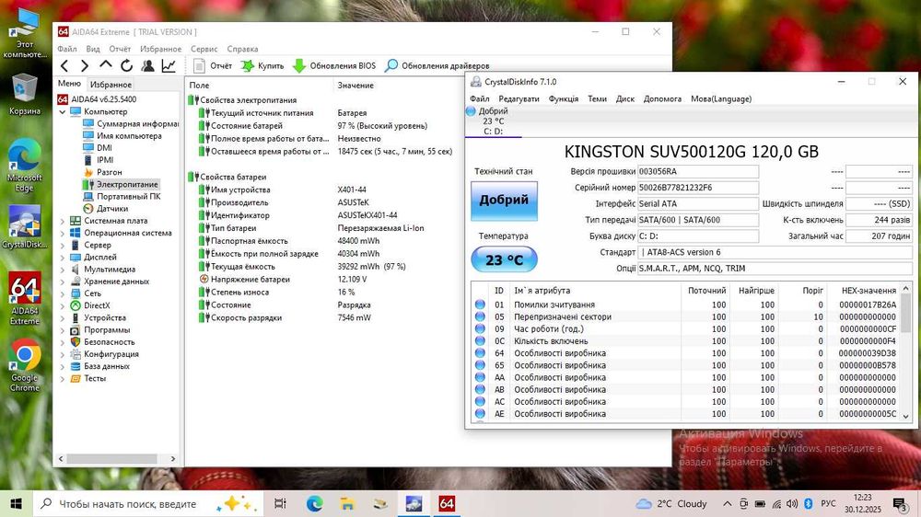Expand the Мультимедиа tree node

[63, 270]
